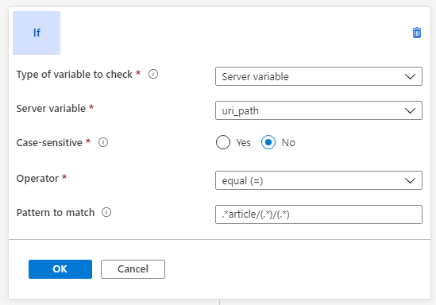Screen dimensions: 436x305
Task: Select the If condition block
Action: pyautogui.click(x=37, y=33)
